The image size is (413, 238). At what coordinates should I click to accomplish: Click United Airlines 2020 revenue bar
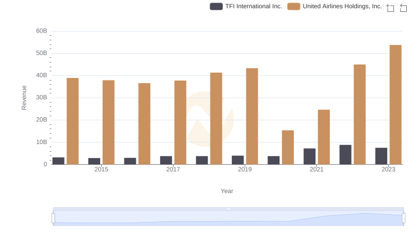[x=288, y=147]
